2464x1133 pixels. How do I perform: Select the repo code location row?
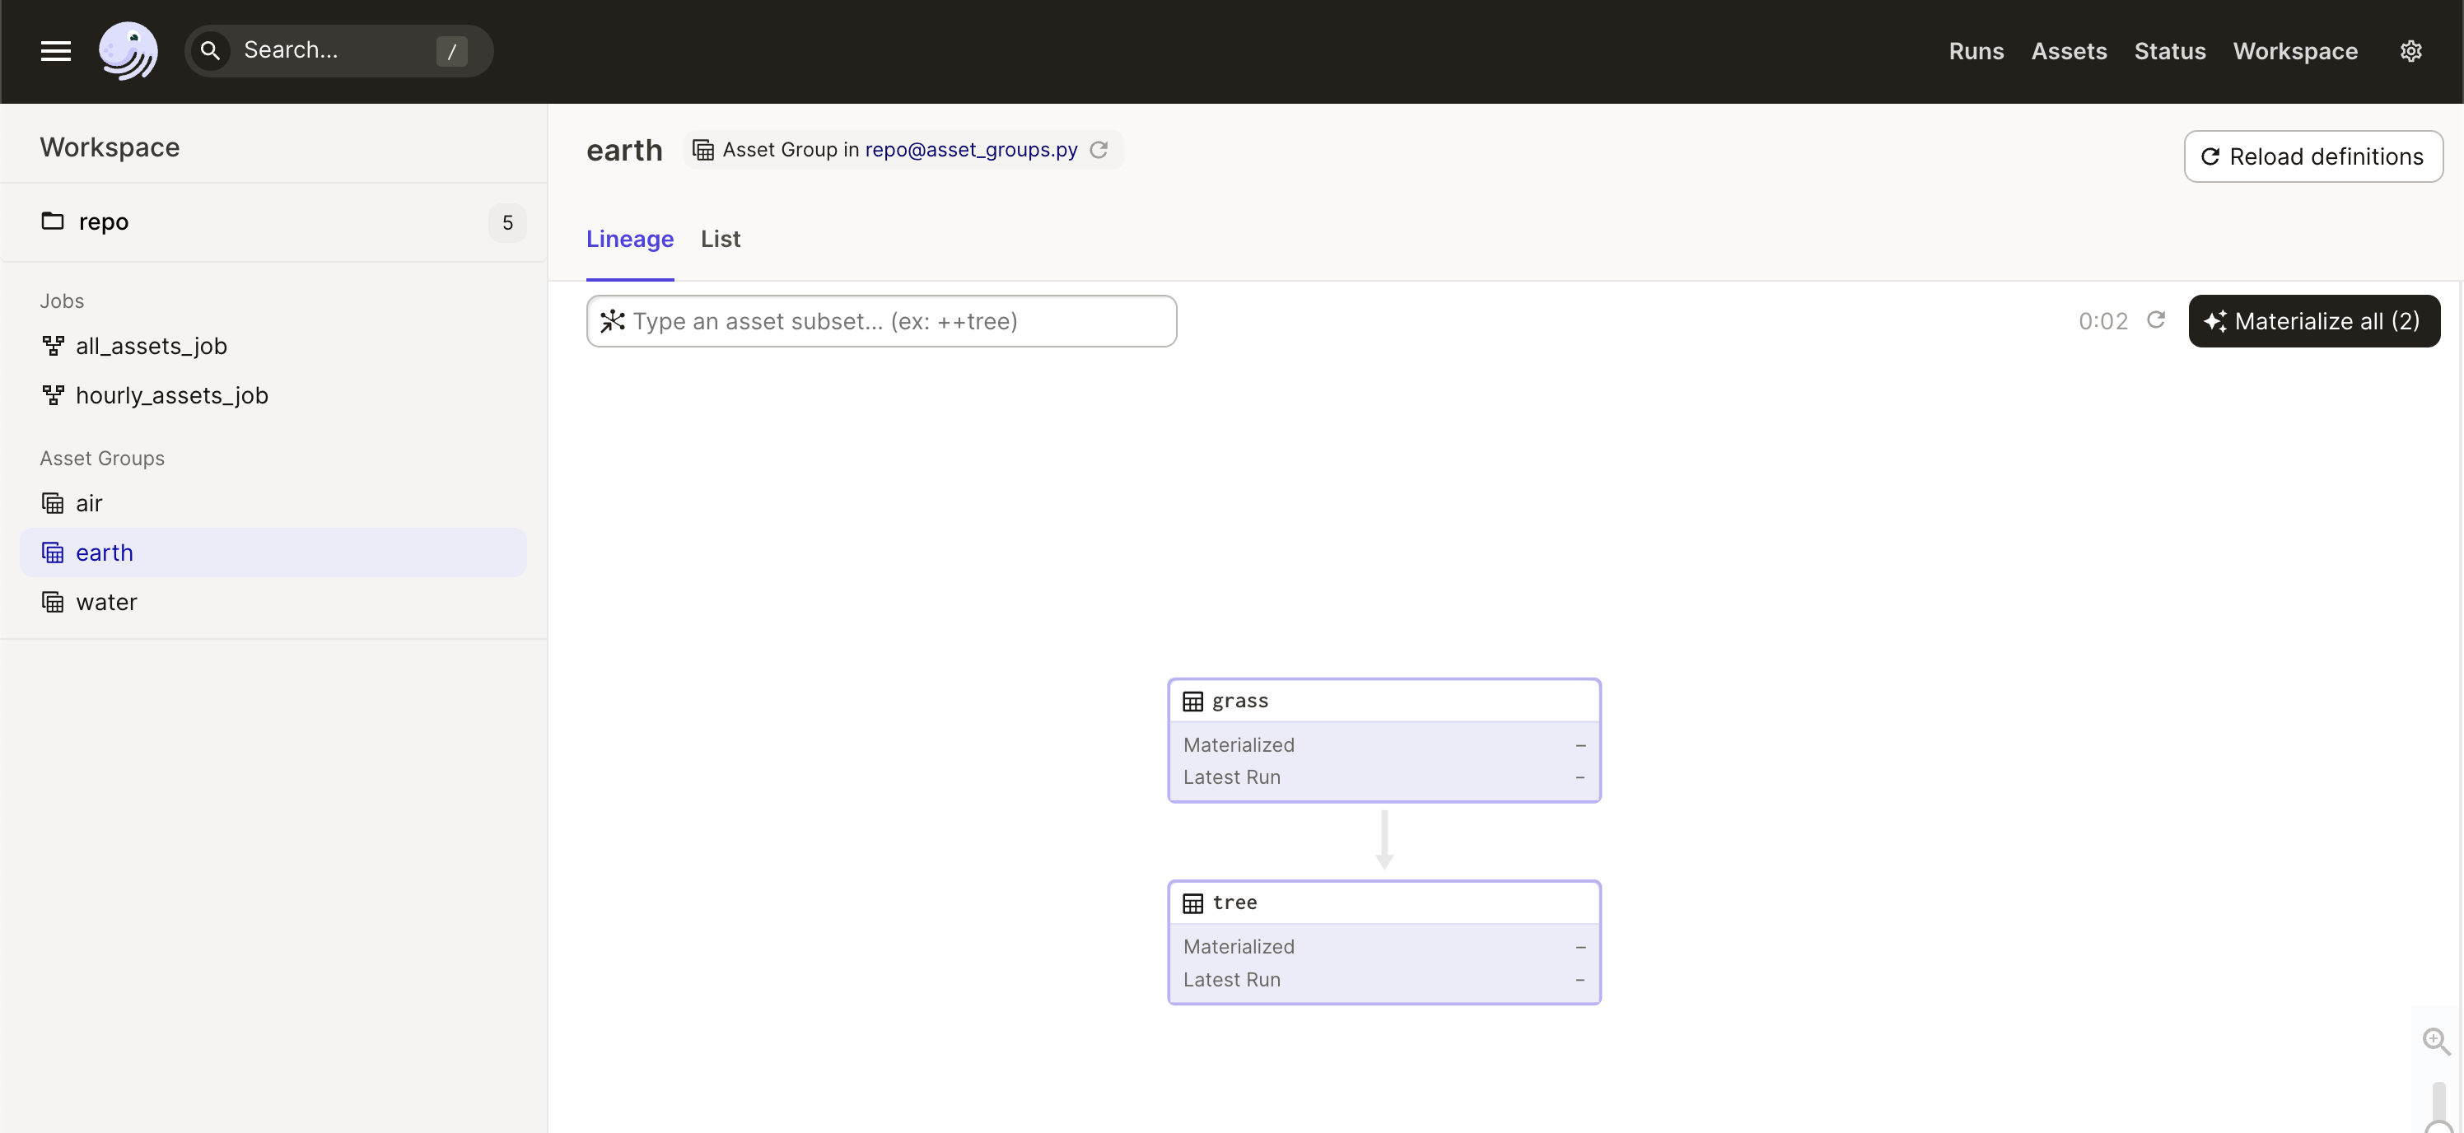273,221
